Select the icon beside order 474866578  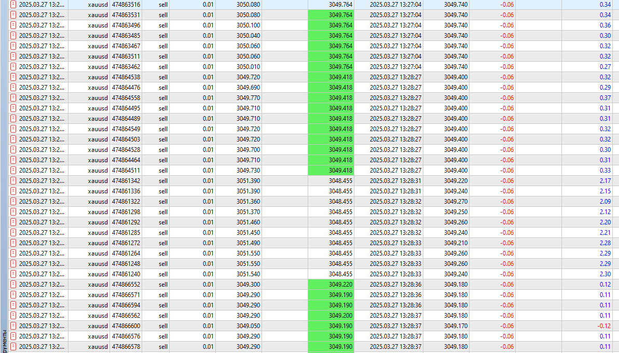(x=13, y=347)
